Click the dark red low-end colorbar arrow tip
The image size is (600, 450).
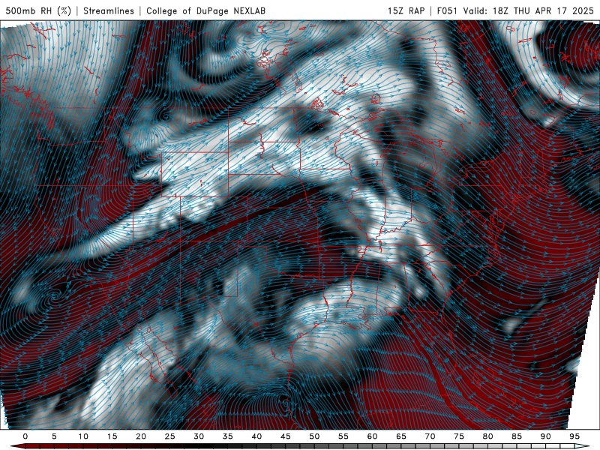[x=17, y=447]
